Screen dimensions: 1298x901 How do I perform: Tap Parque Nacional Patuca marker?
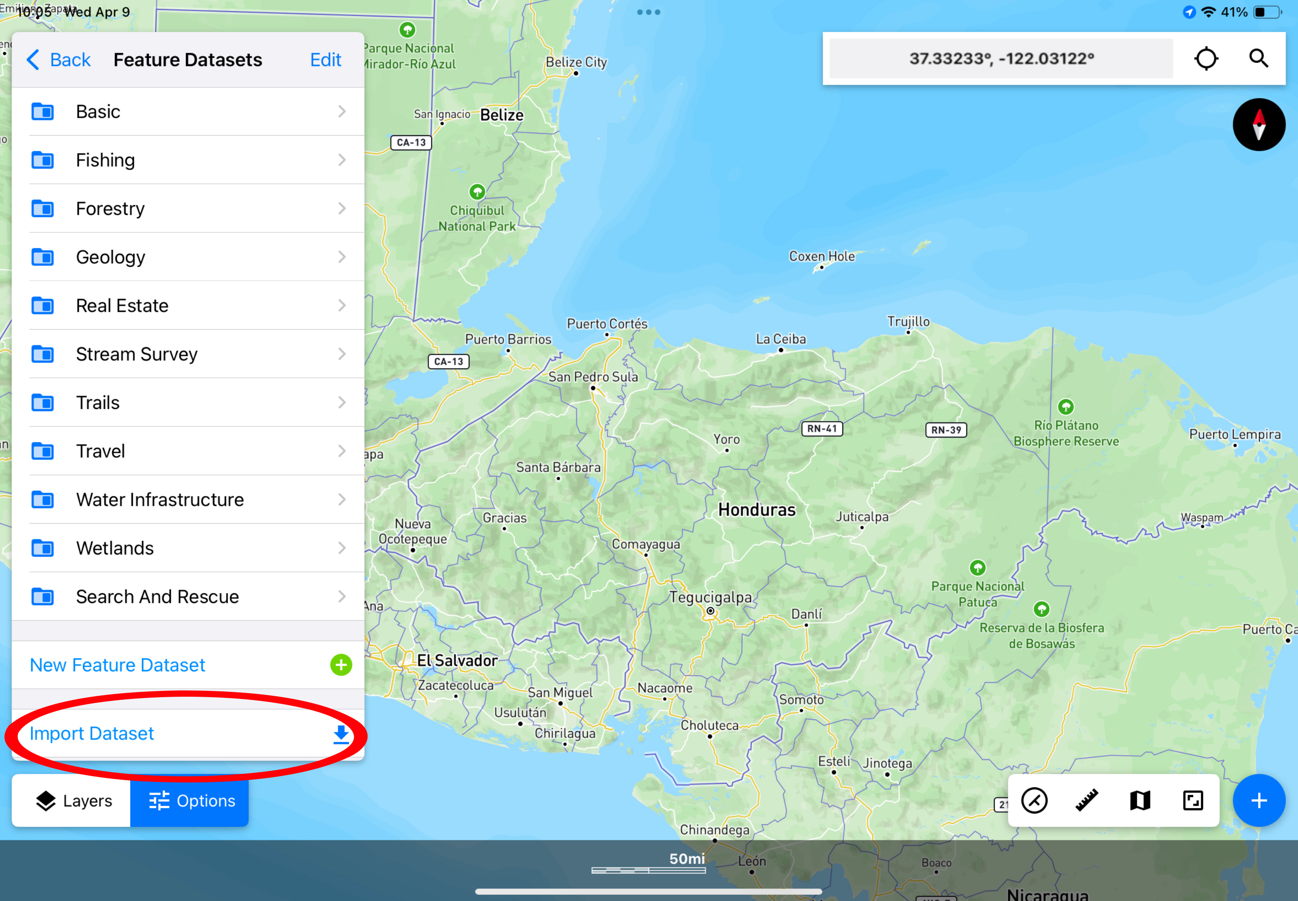pos(977,567)
